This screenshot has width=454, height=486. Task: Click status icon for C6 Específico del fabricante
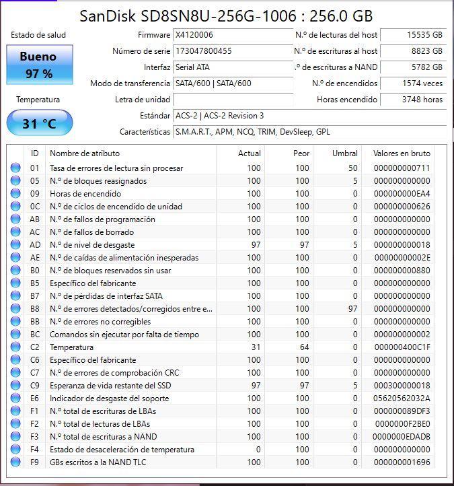tap(15, 359)
